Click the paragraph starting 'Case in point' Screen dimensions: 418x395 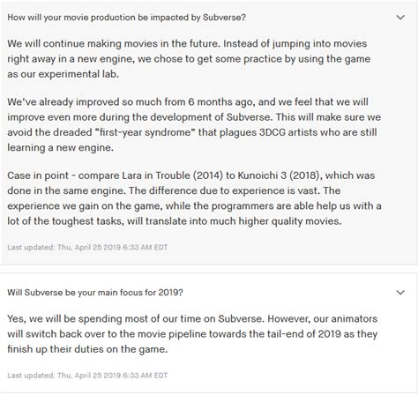(194, 198)
